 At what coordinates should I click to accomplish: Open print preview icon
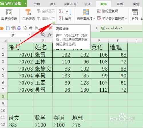(25, 28)
